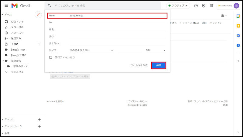Open the 受信トレイ folder

pyautogui.click(x=17, y=22)
